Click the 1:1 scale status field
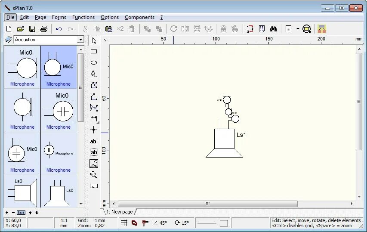This screenshot has height=232, width=367. coord(64,223)
